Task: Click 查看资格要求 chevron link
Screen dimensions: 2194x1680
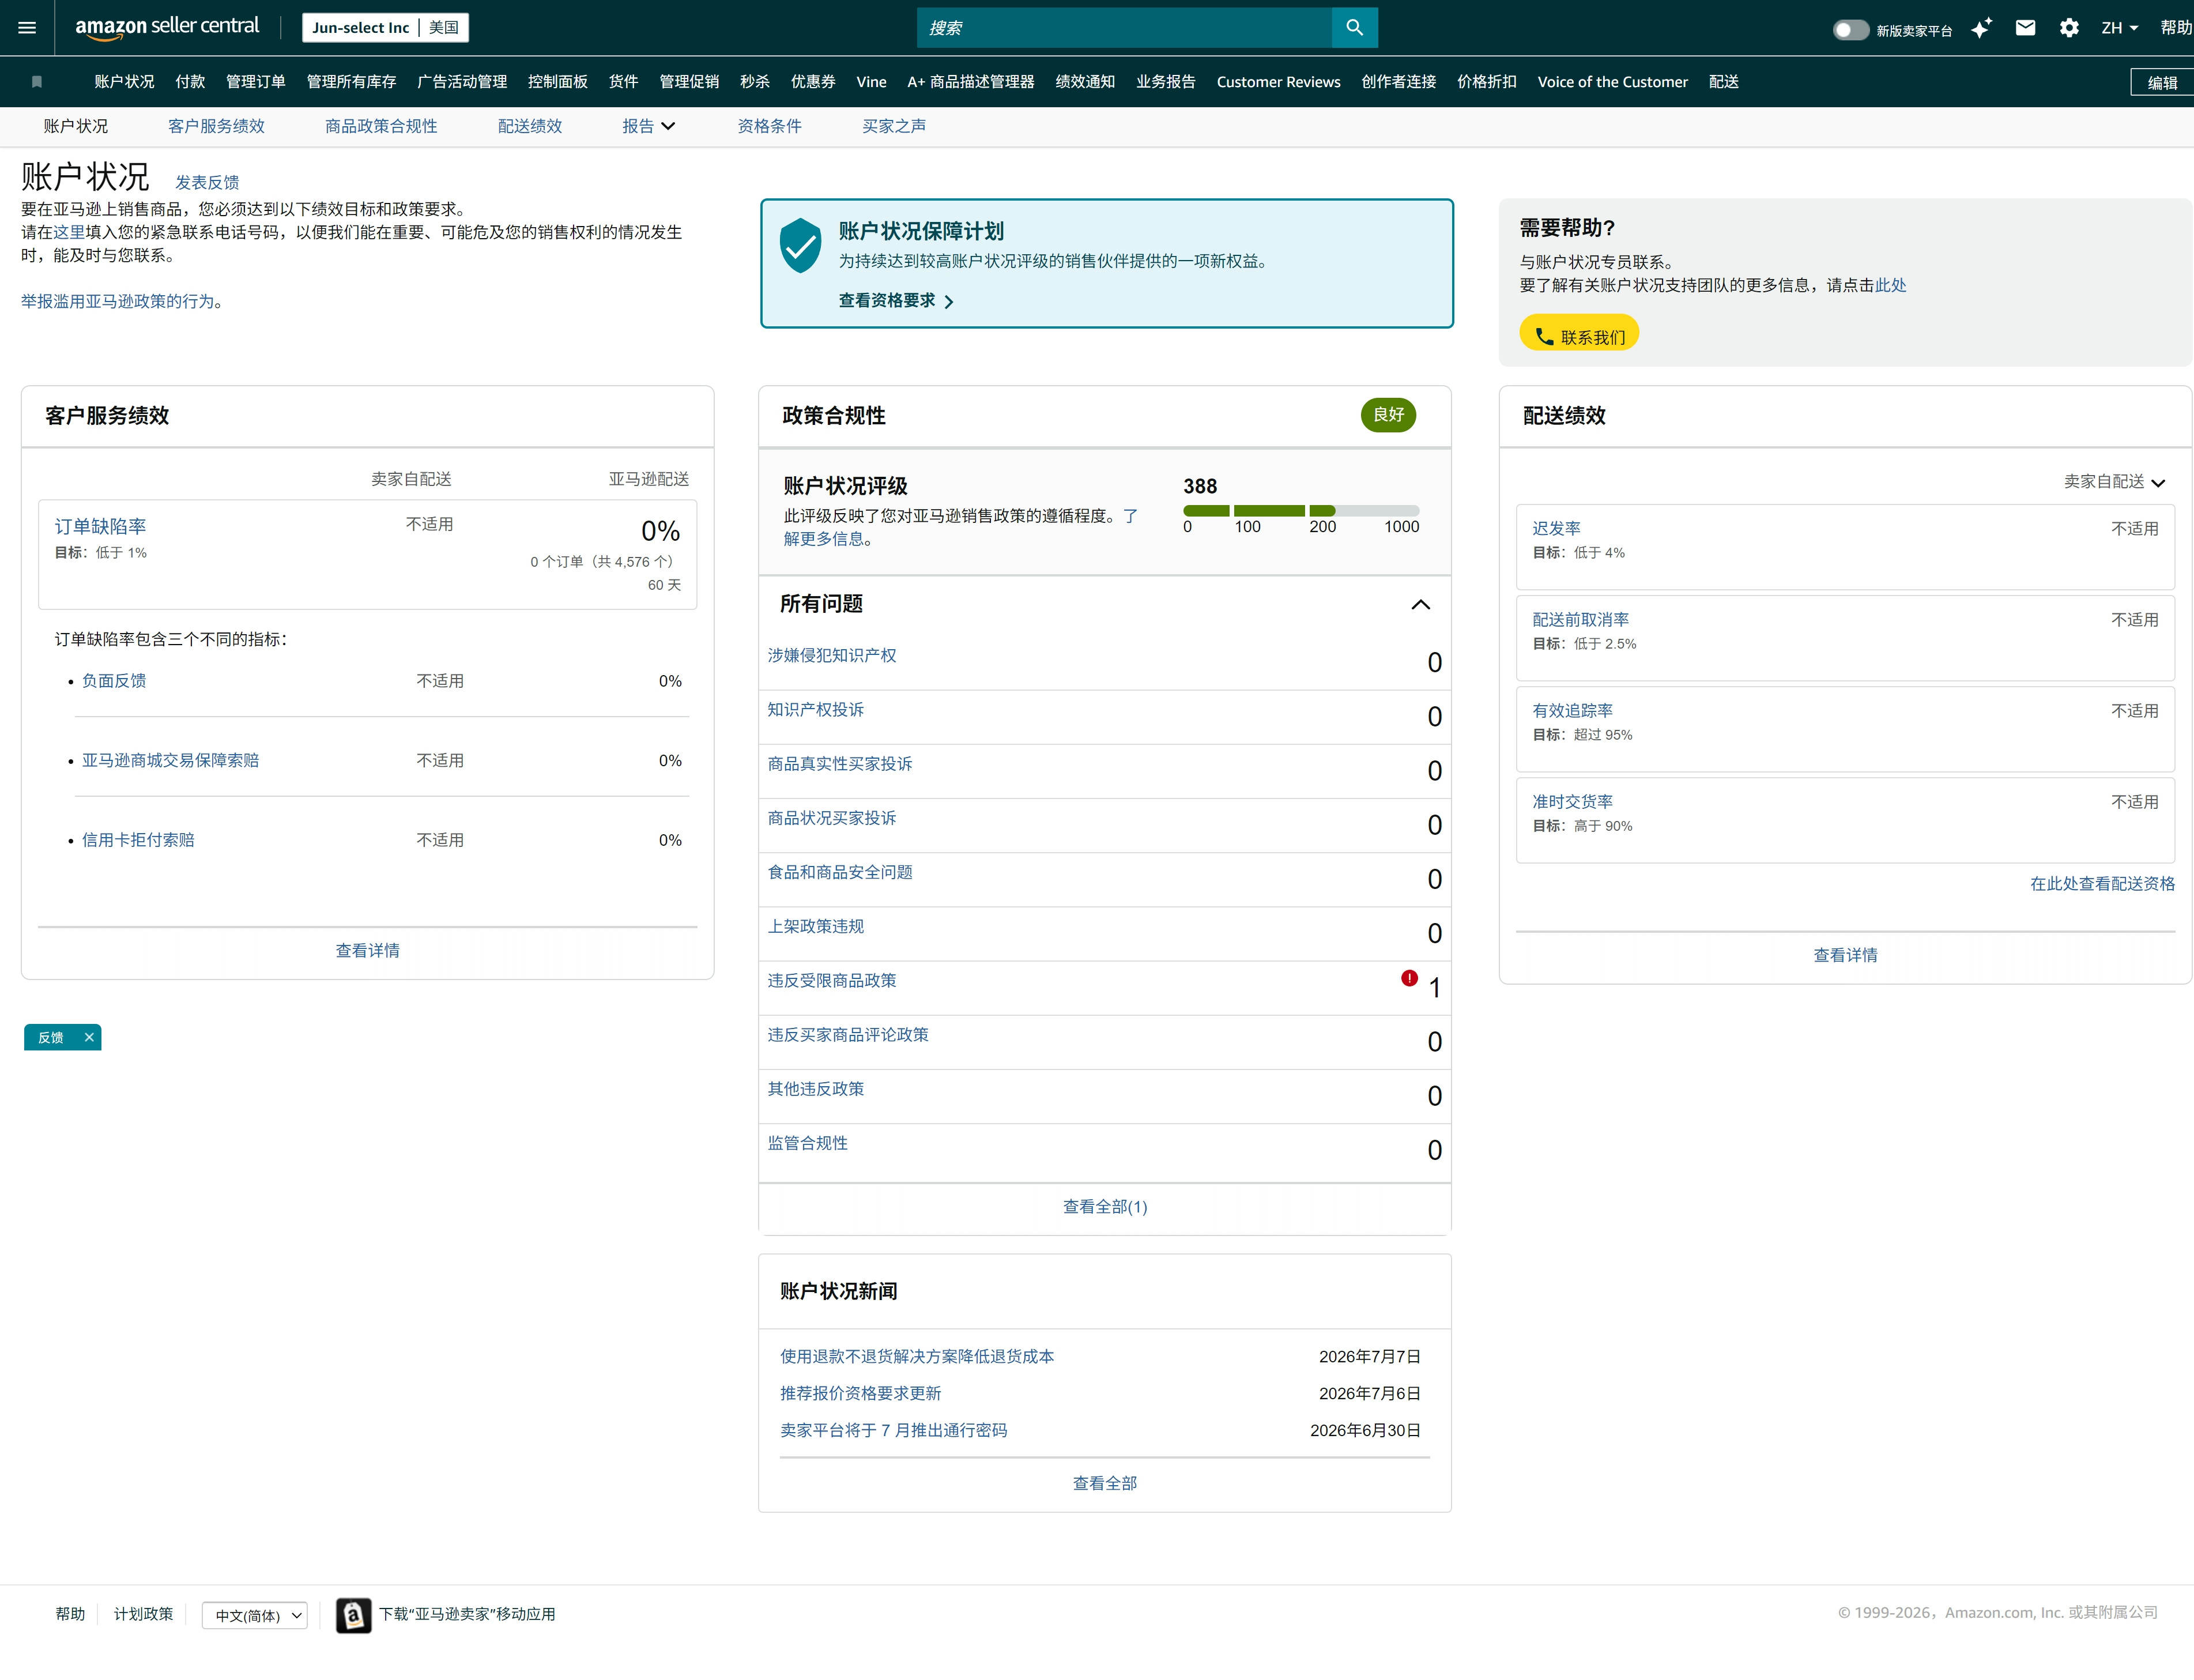Action: tap(895, 300)
